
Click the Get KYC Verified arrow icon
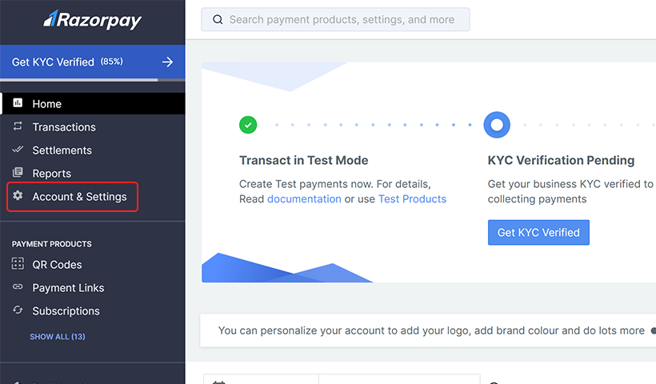pos(168,62)
